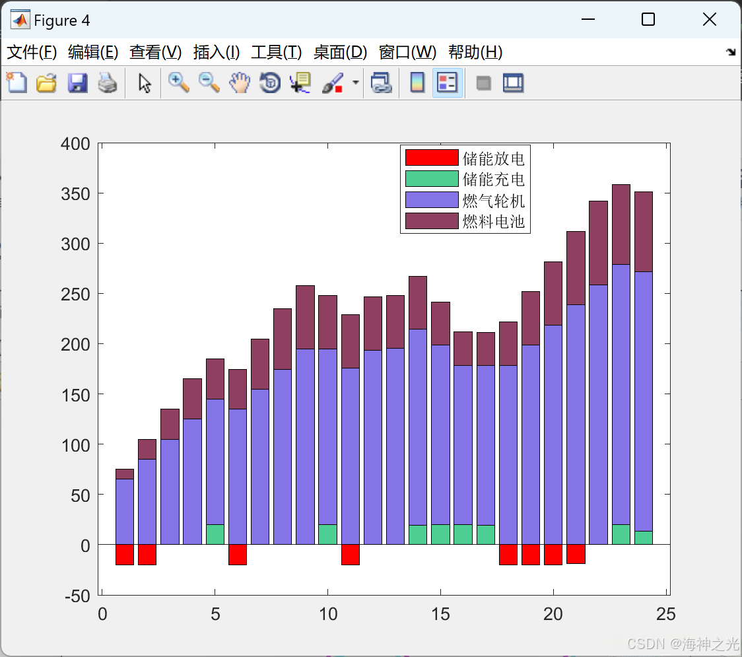Click the y-axis label -50
The image size is (742, 657).
(x=78, y=596)
